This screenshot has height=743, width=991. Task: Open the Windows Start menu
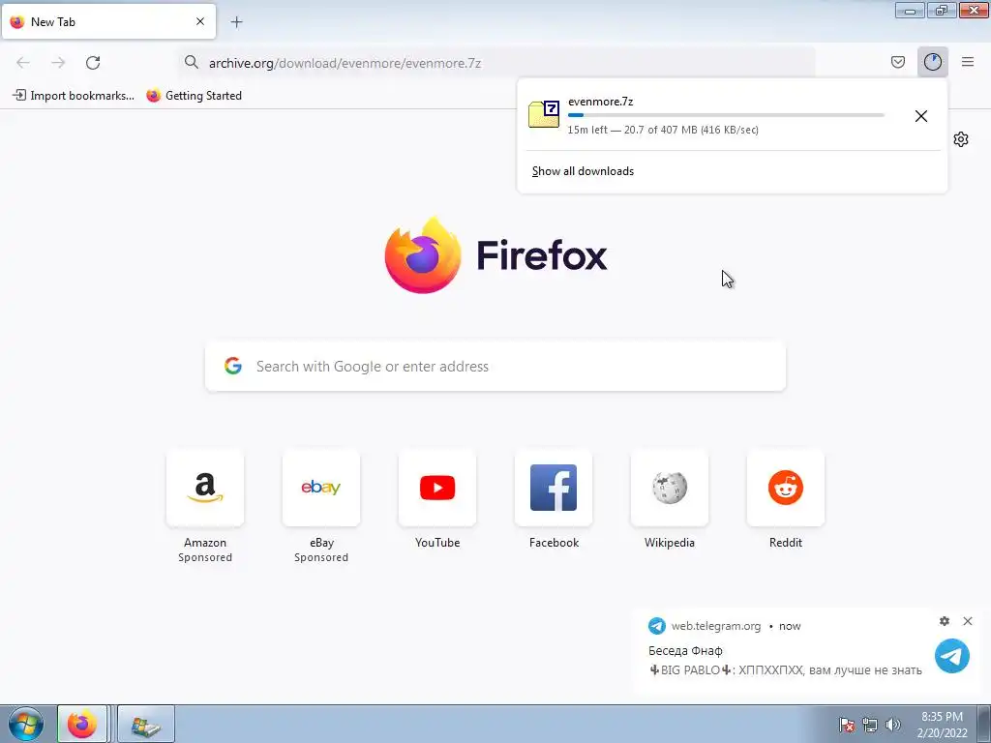(26, 724)
